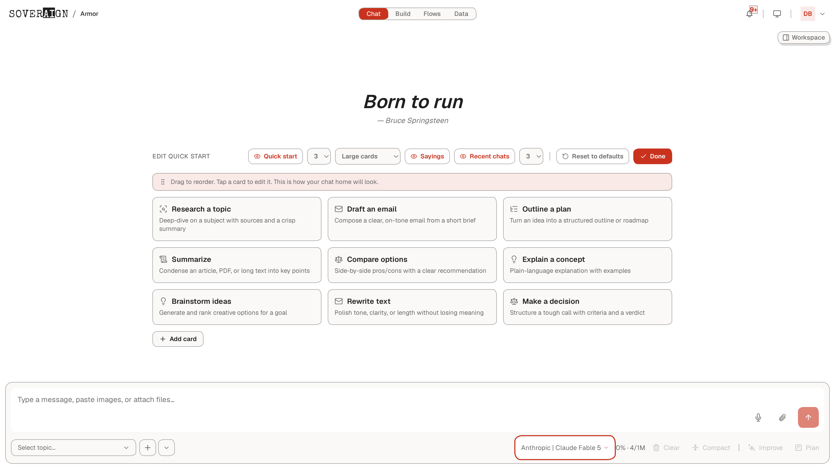Click the EDIT QUICK START label

[181, 156]
